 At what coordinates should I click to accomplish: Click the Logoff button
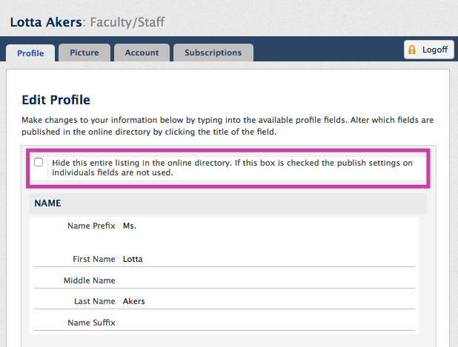point(429,50)
